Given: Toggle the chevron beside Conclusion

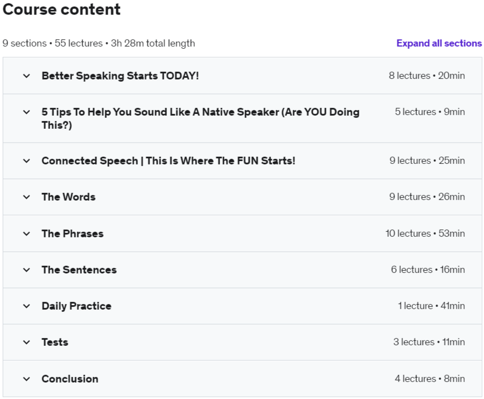Looking at the screenshot, I should point(26,379).
